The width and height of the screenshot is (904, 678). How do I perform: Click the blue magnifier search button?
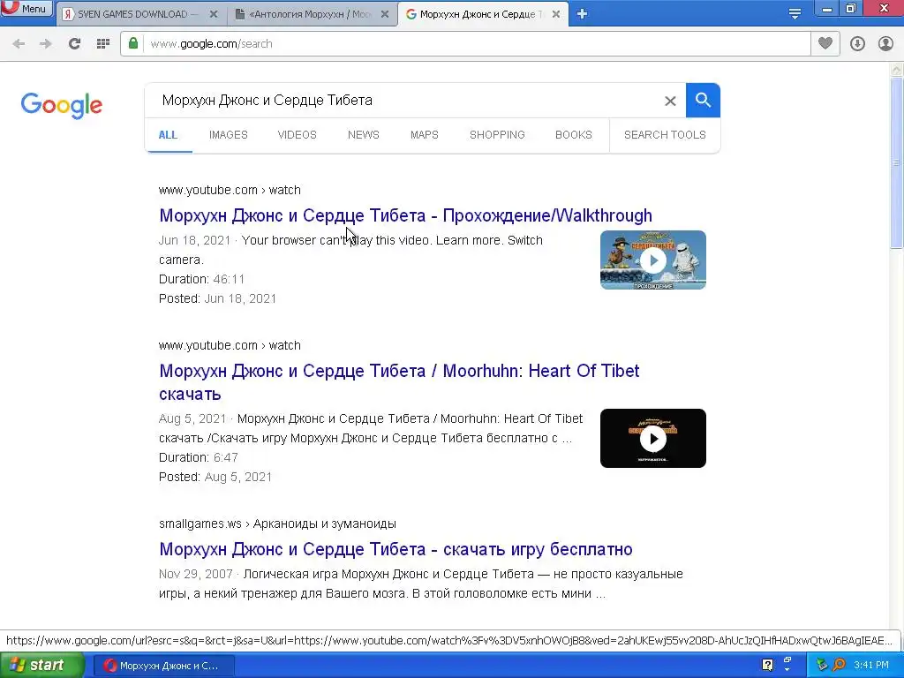(x=703, y=101)
